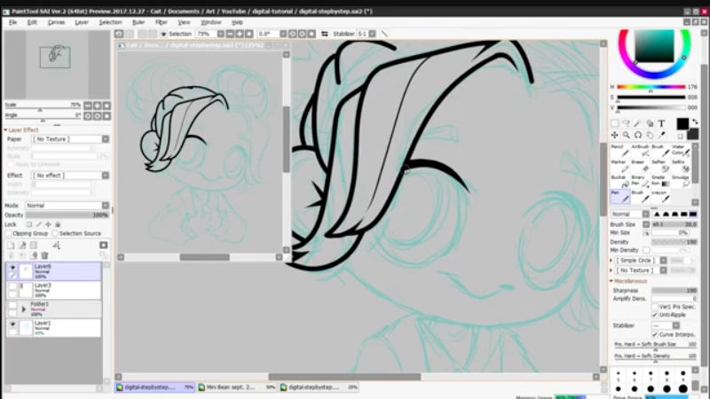The image size is (710, 399).
Task: Enable the Selection Source option
Action: coord(55,233)
